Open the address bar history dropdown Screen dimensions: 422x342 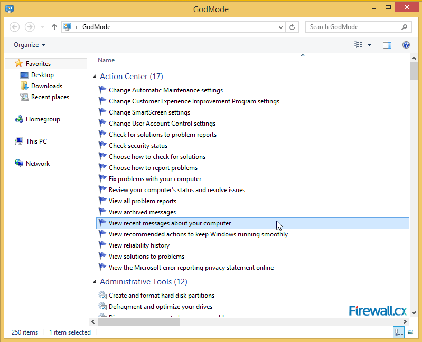[280, 27]
